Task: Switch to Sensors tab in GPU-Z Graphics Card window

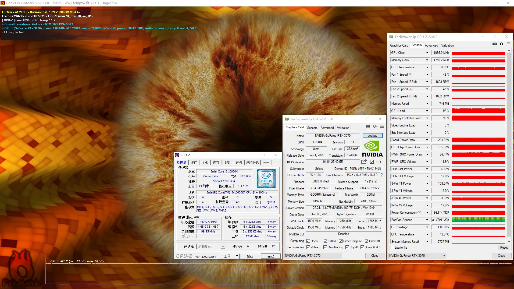Action: (x=312, y=128)
